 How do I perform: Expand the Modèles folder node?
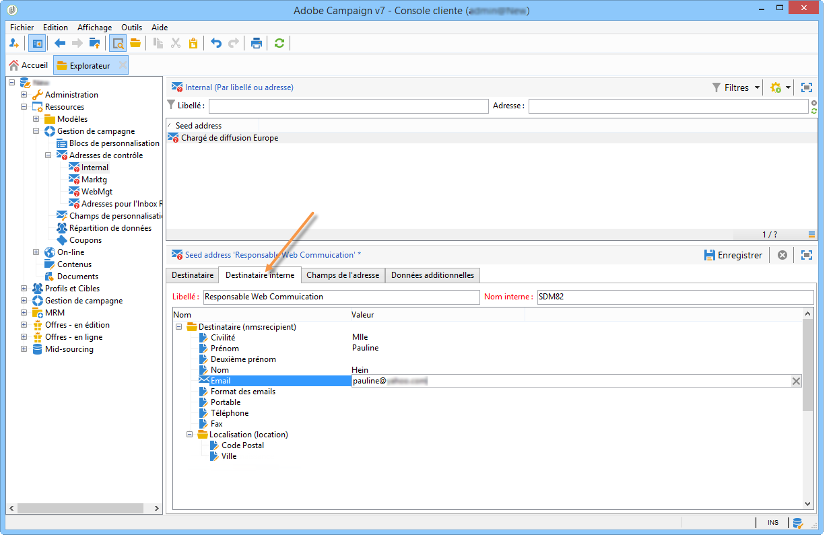tap(36, 119)
